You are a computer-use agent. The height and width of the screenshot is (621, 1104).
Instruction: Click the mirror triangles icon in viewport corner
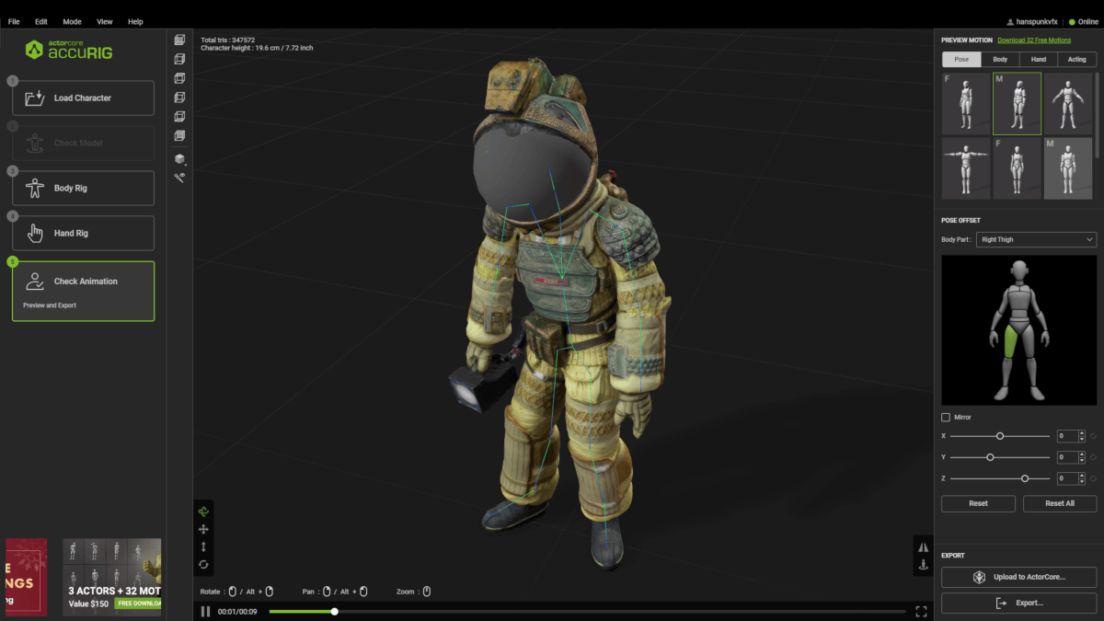click(x=923, y=546)
